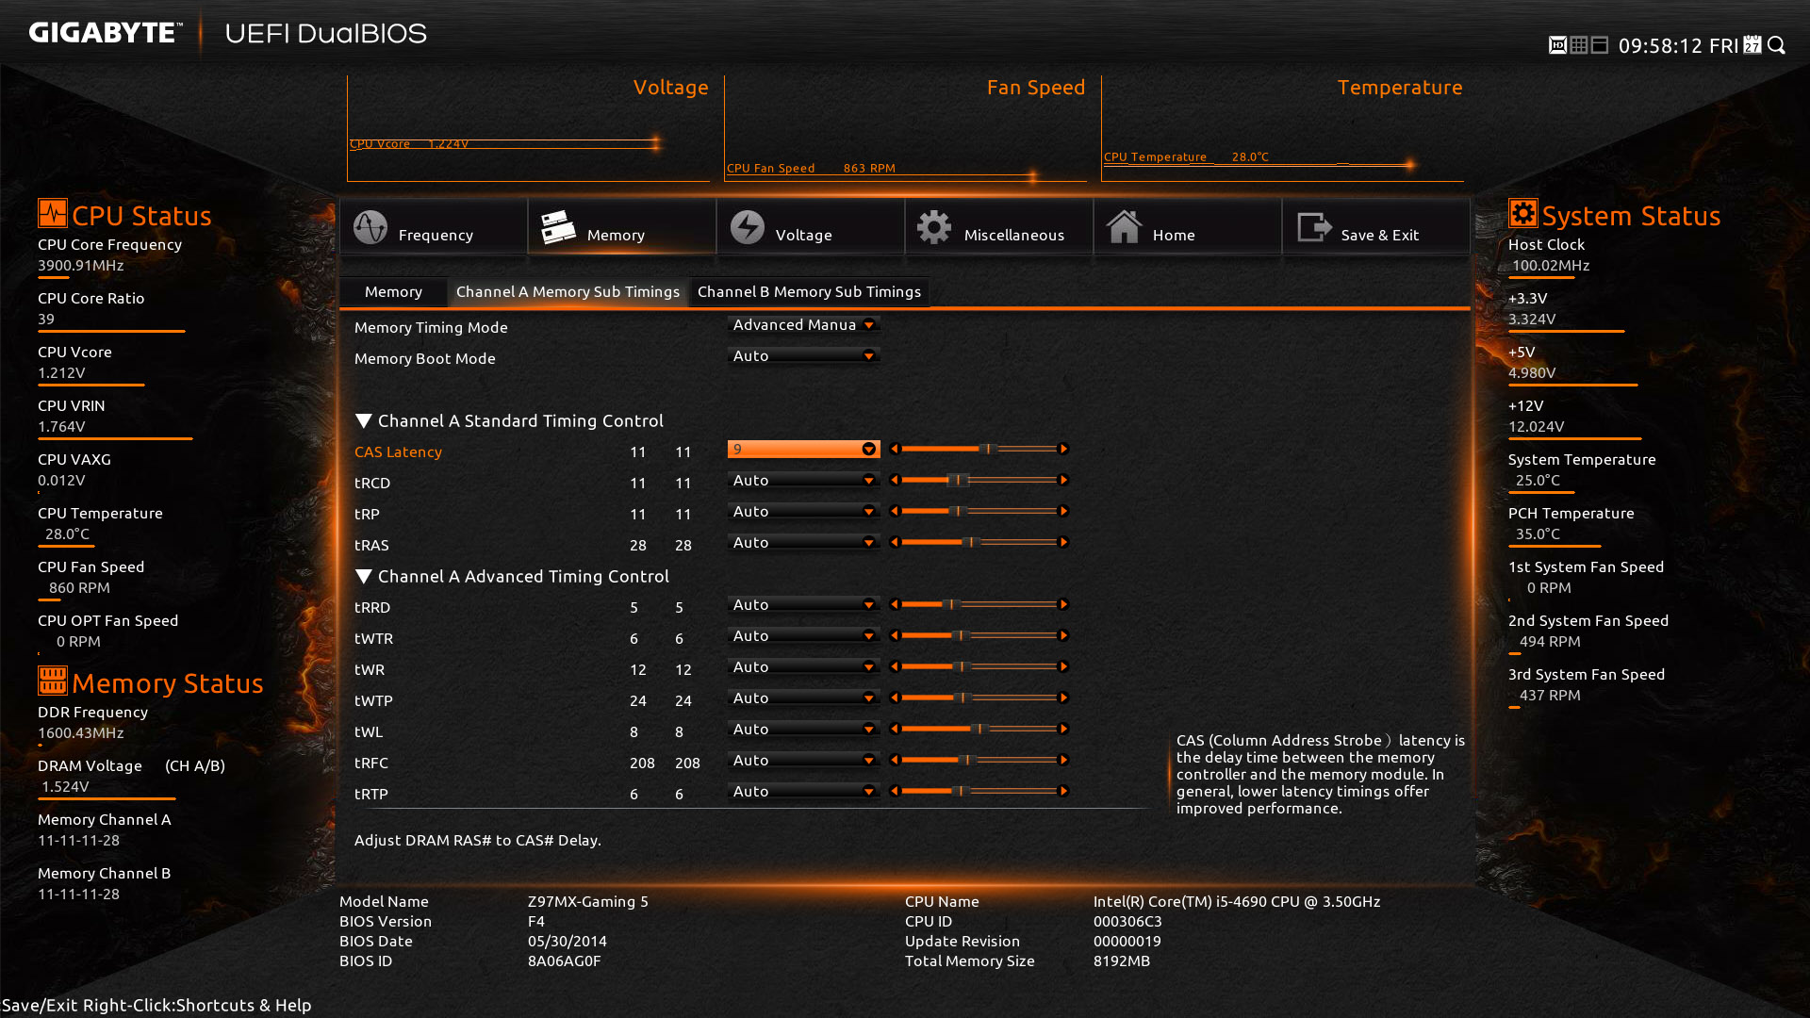
Task: Open the calendar date icon
Action: point(1752,45)
